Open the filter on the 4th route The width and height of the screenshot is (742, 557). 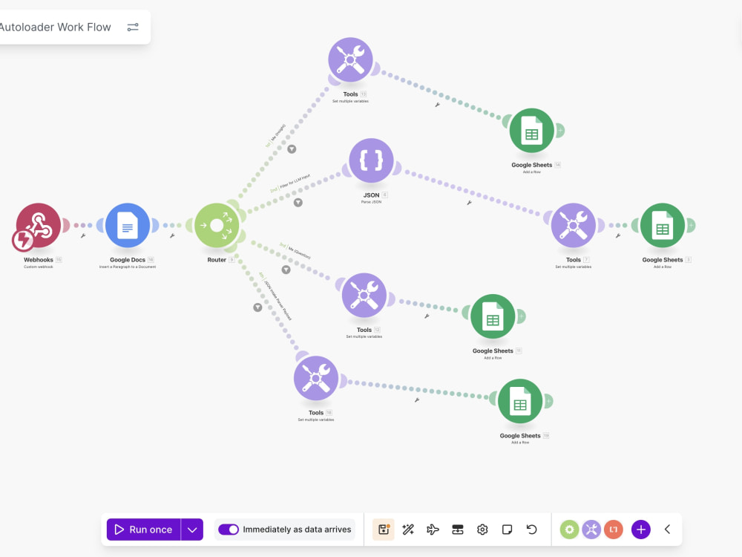(257, 307)
